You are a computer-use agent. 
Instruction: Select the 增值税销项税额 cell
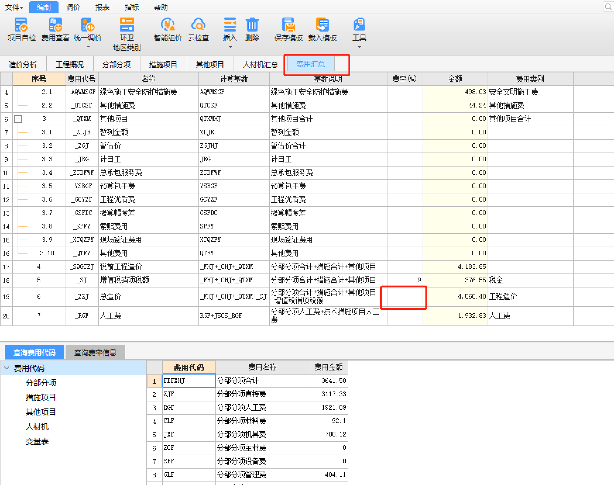click(x=148, y=280)
